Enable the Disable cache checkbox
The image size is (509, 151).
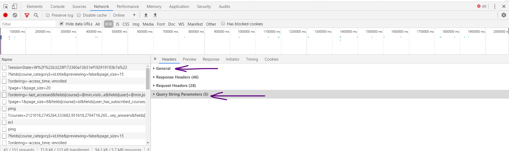pyautogui.click(x=79, y=15)
